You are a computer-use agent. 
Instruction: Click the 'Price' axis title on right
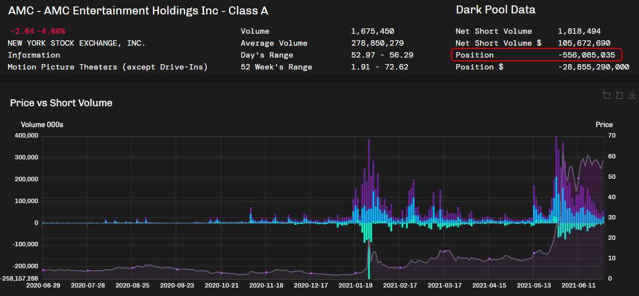coord(604,125)
